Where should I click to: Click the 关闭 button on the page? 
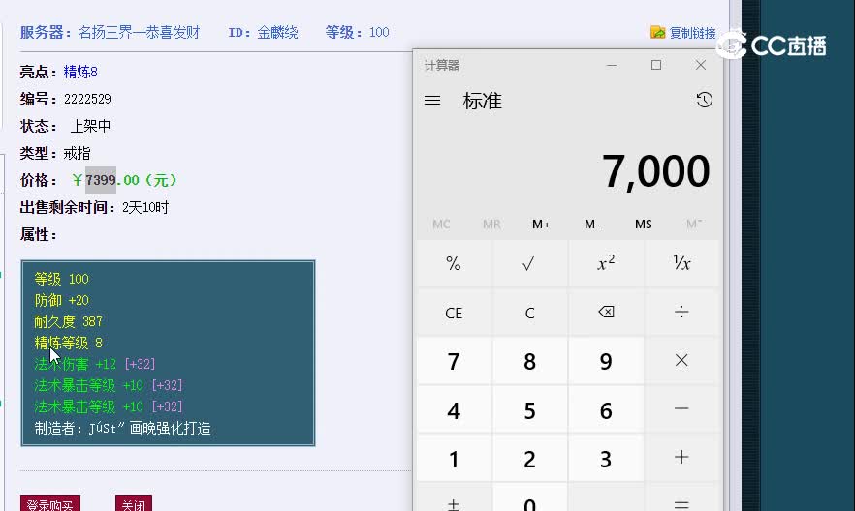pyautogui.click(x=134, y=504)
